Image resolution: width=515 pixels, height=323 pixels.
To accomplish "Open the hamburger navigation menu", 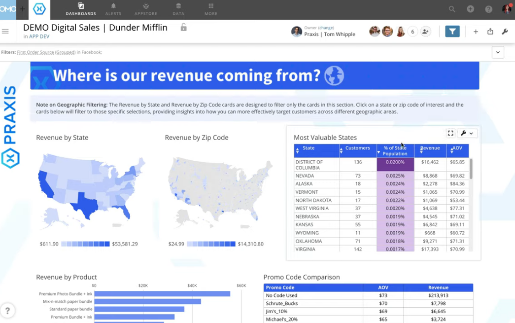I will click(x=5, y=32).
